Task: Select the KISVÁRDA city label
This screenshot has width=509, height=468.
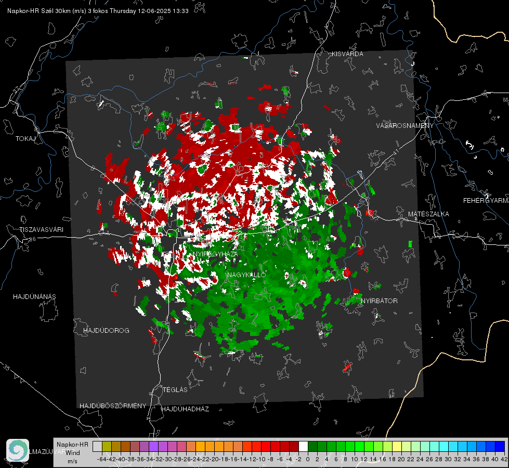Action: pos(347,54)
